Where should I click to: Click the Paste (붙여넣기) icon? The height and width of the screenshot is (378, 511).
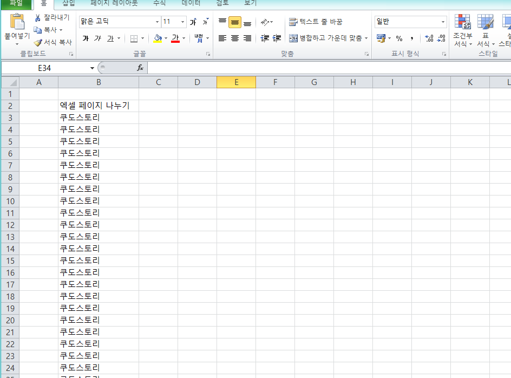(17, 22)
